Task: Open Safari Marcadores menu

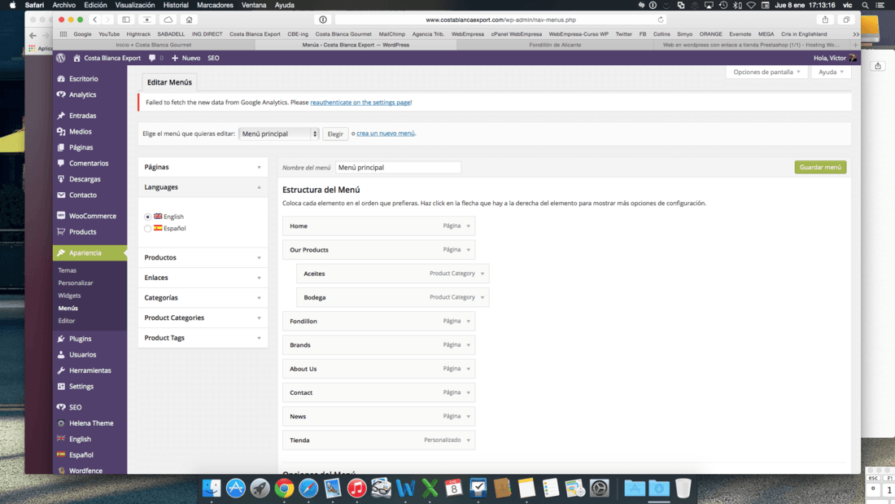Action: point(215,5)
